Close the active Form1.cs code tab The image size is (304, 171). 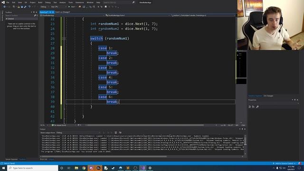53,12
